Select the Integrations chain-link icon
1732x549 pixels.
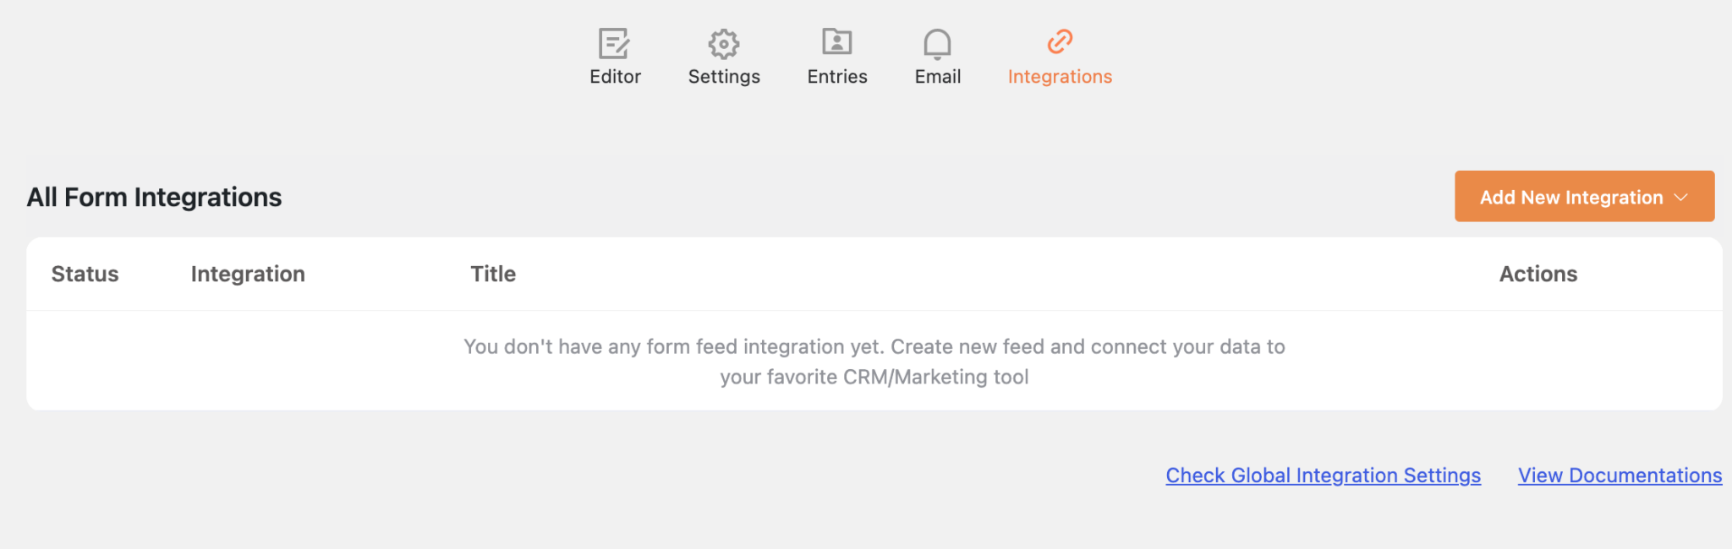(x=1059, y=39)
